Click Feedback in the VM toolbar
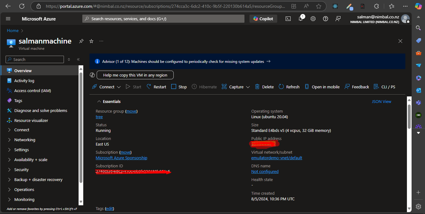 [357, 87]
